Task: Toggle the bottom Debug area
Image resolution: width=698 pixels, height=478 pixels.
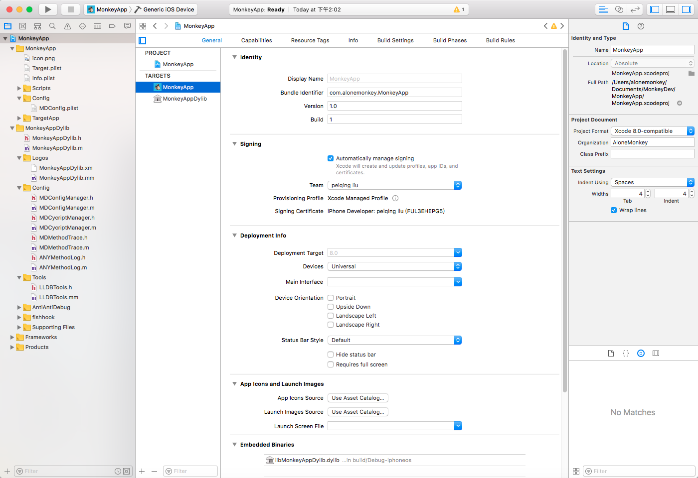Action: [x=671, y=9]
